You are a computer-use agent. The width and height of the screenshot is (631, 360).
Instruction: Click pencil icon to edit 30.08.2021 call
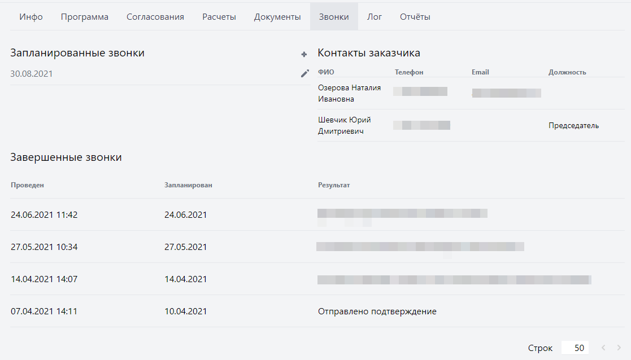tap(304, 73)
